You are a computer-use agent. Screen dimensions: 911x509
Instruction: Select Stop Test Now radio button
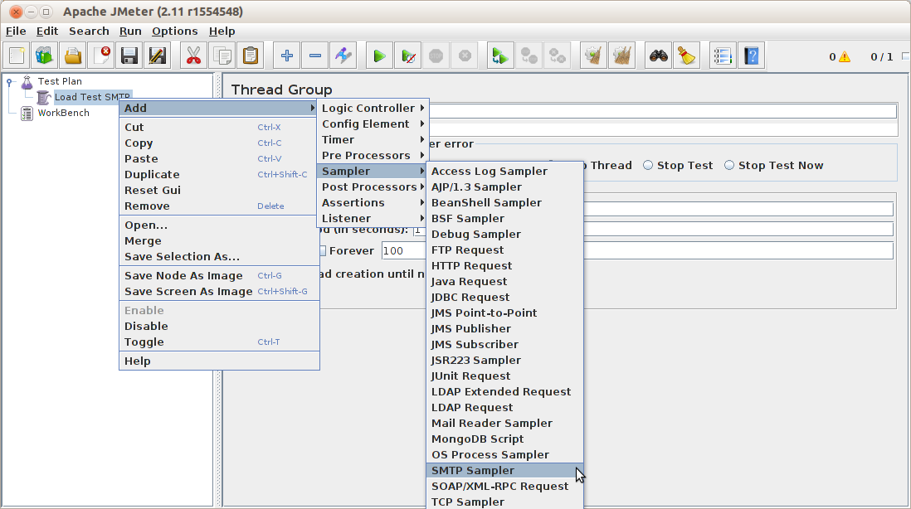coord(729,166)
